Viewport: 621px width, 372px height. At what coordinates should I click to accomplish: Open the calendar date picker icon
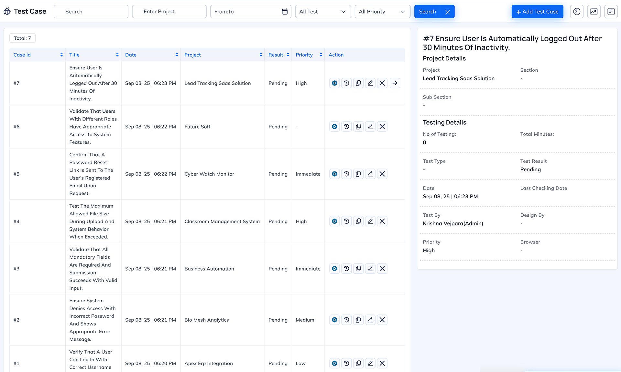pyautogui.click(x=285, y=12)
